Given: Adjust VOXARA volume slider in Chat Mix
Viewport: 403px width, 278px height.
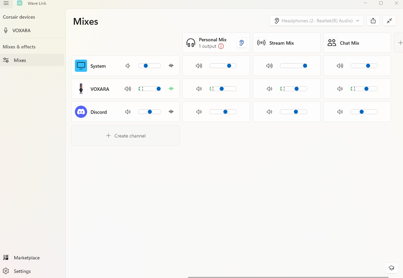Looking at the screenshot, I should (x=364, y=89).
